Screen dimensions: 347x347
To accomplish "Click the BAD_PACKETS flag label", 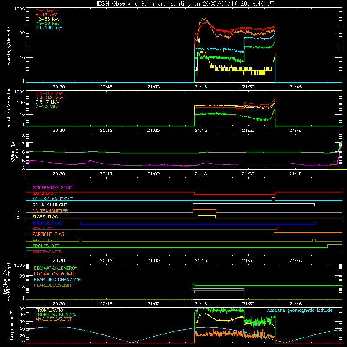I will (47, 252).
